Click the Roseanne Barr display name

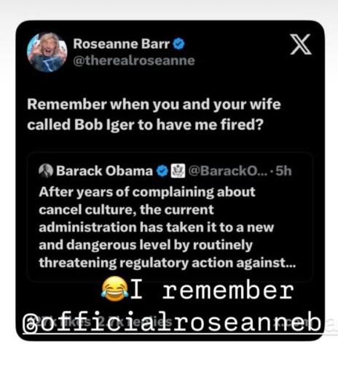[122, 44]
